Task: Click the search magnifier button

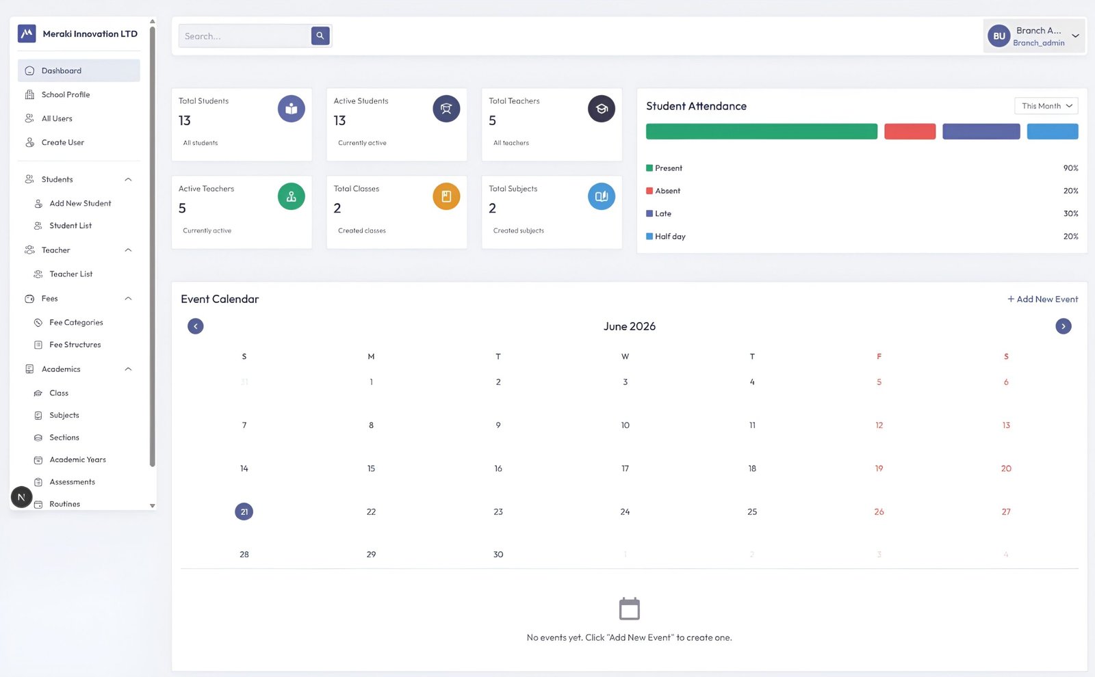Action: pos(320,36)
